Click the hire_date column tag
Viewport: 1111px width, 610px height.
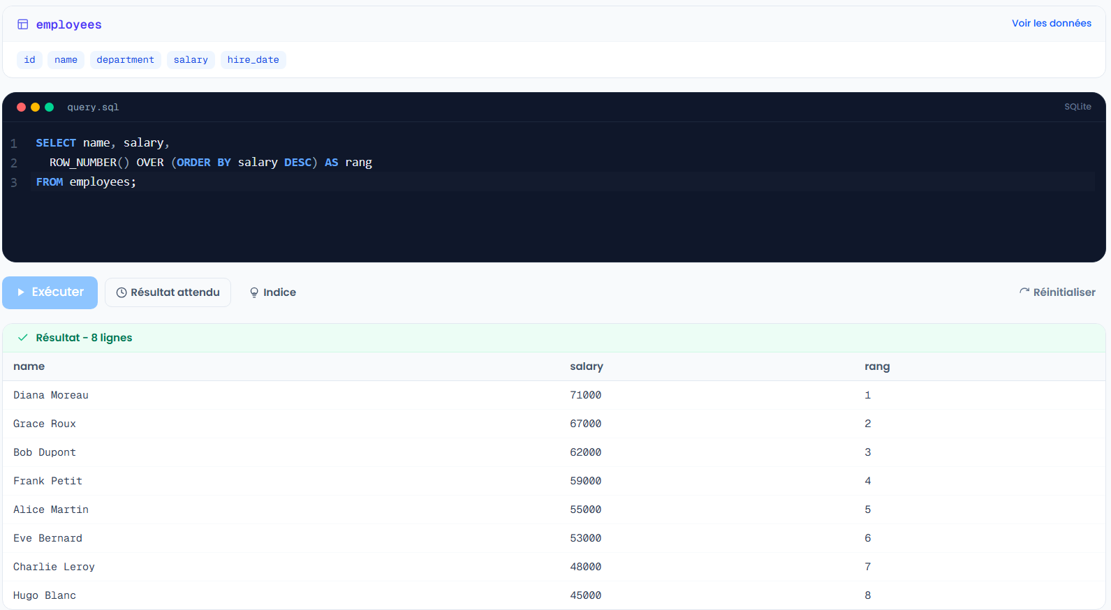click(x=253, y=60)
